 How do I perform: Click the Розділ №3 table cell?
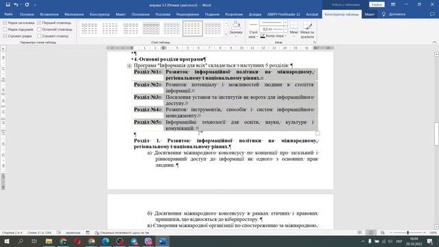point(147,100)
